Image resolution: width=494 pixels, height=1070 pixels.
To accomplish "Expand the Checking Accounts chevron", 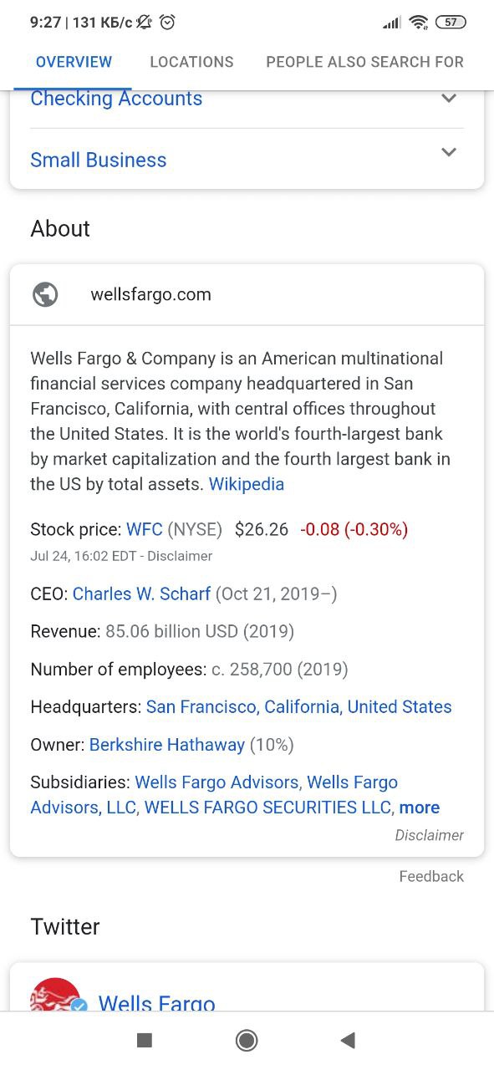I will pos(449,99).
